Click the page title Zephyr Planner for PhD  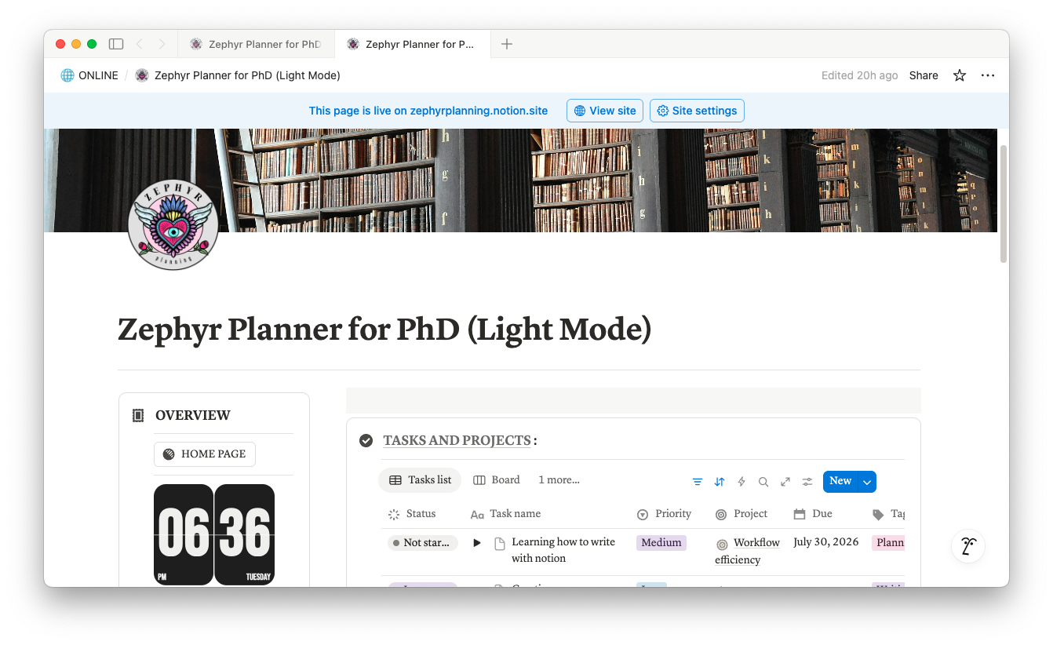[x=384, y=330]
